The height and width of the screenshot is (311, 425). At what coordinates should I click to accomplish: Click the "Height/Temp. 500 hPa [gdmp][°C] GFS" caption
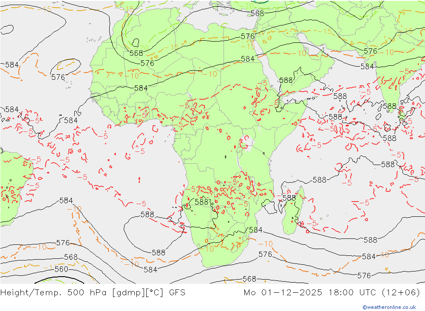point(93,293)
